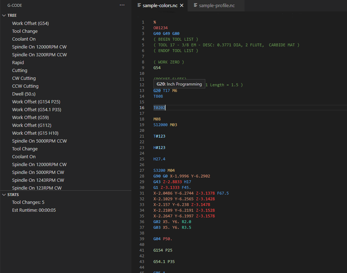The height and width of the screenshot is (273, 347).
Task: Select the first Tool Change tree item
Action: [25, 31]
